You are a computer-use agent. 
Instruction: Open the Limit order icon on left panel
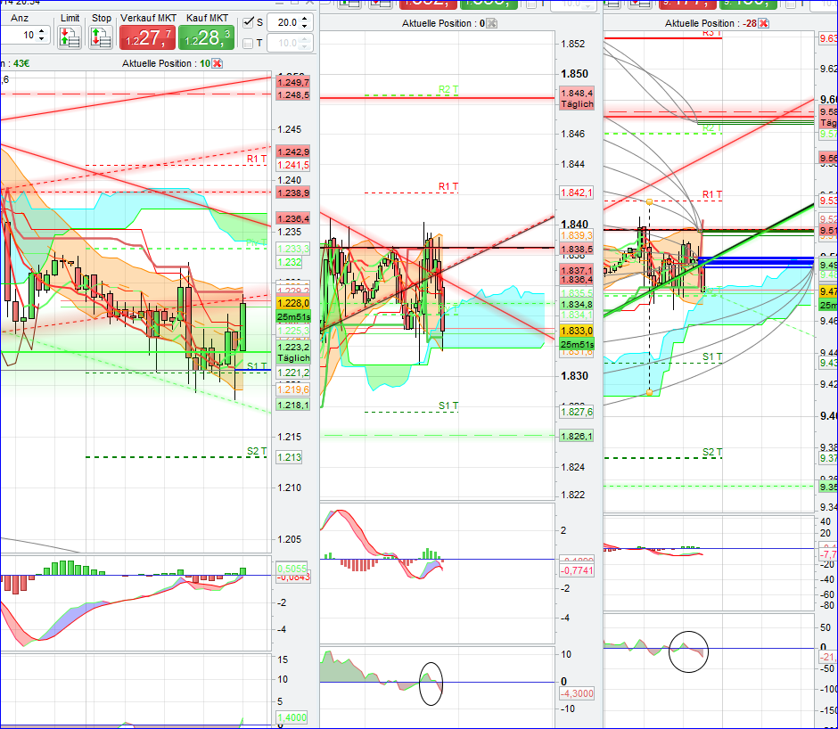(x=70, y=36)
